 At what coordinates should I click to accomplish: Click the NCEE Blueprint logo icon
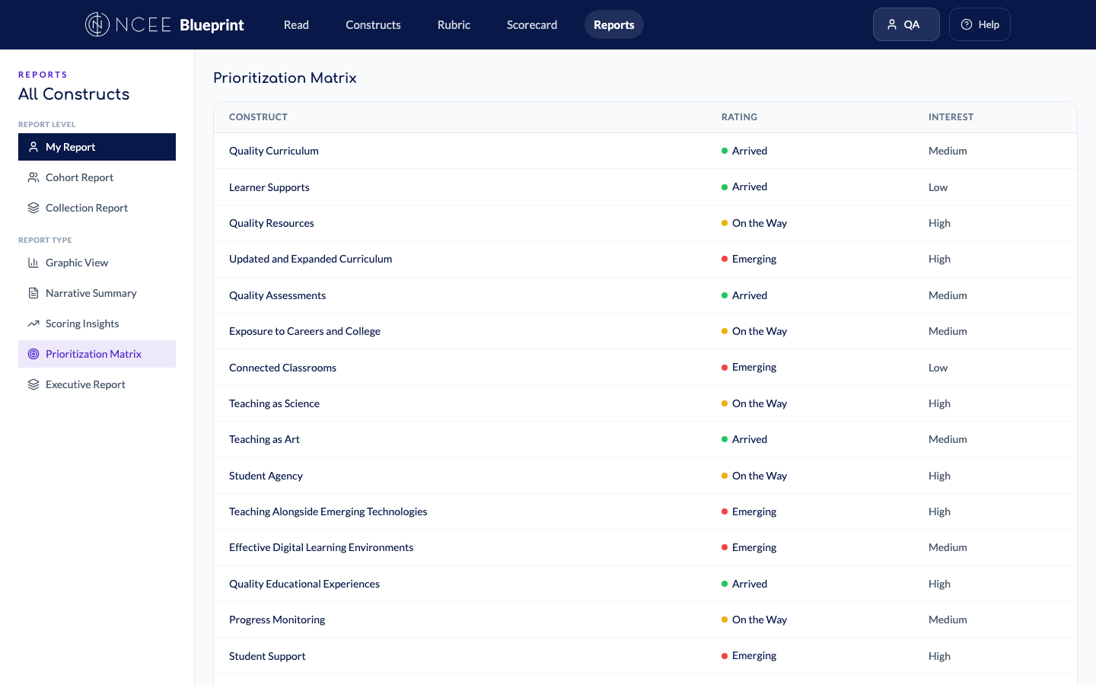pos(97,24)
